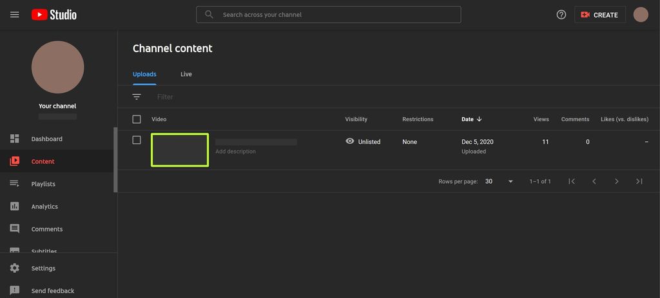Screen dimensions: 660x298
Task: Go to Comments in sidebar
Action: tap(46, 229)
